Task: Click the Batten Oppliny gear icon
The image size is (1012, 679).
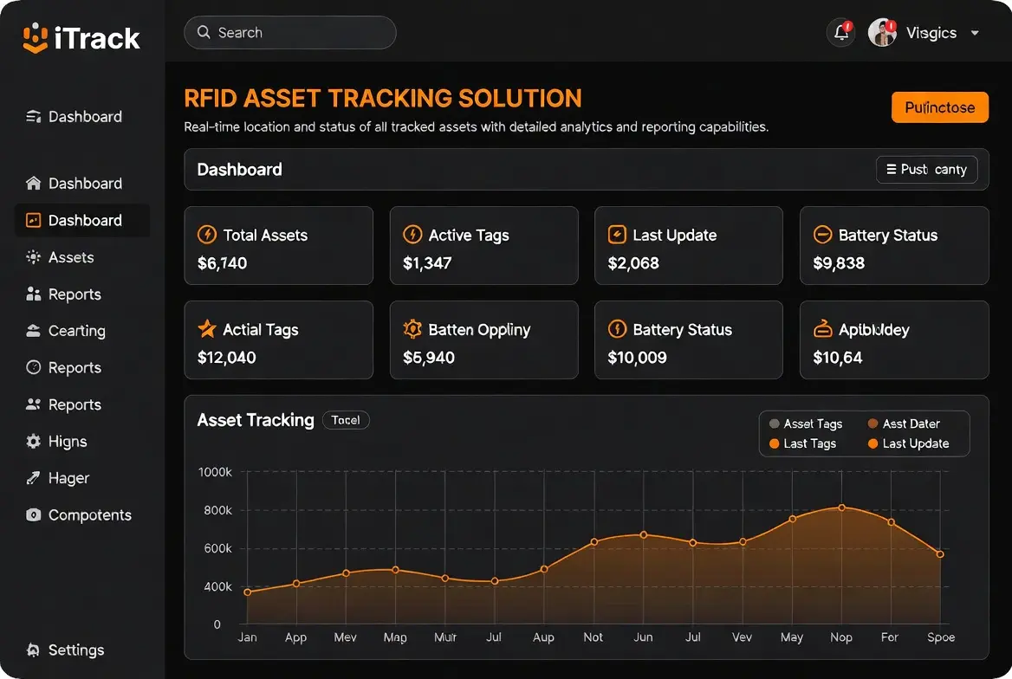Action: pos(412,329)
